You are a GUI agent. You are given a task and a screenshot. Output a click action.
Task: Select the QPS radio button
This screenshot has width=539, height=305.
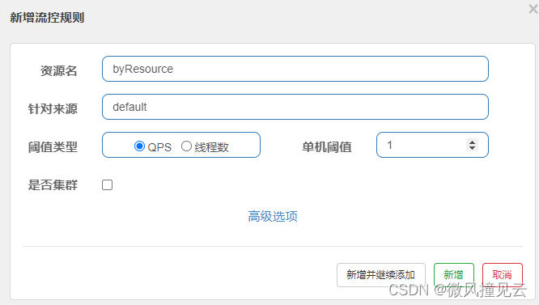pos(139,146)
